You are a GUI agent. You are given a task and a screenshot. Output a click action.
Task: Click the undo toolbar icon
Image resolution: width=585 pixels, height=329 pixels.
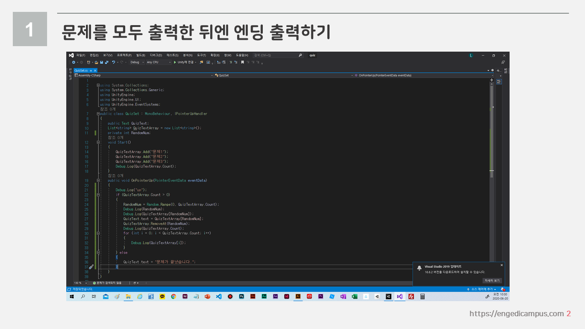coord(114,62)
